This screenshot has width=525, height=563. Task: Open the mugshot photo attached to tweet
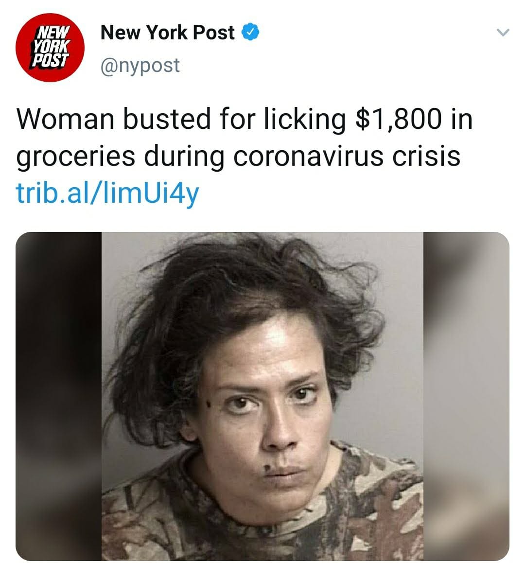tap(262, 396)
